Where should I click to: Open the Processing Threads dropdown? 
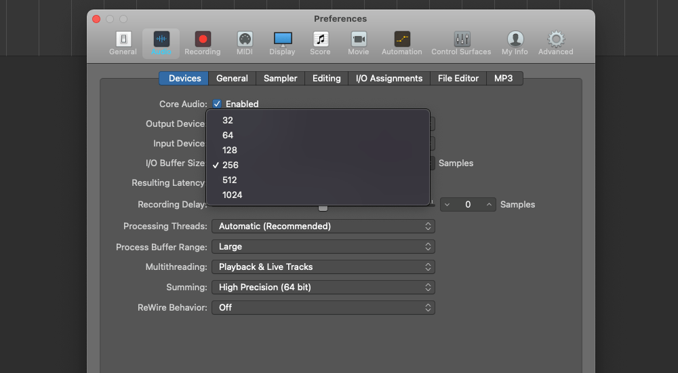pyautogui.click(x=323, y=227)
